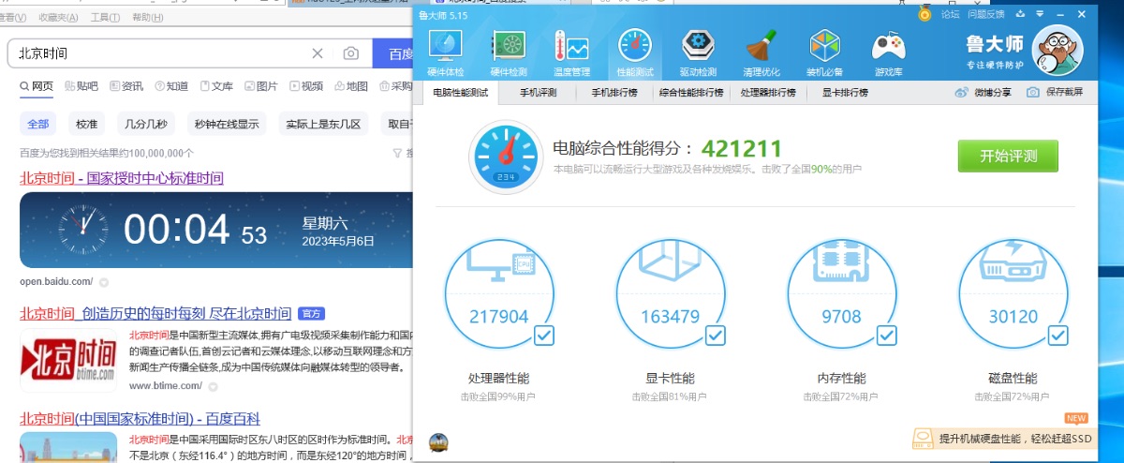Viewport: 1124px width, 463px height.
Task: Select the 秒钟在线显示 filter chip
Action: click(x=226, y=124)
